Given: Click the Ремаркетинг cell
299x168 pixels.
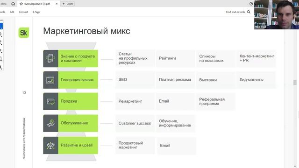Looking at the screenshot, I should click(135, 101).
